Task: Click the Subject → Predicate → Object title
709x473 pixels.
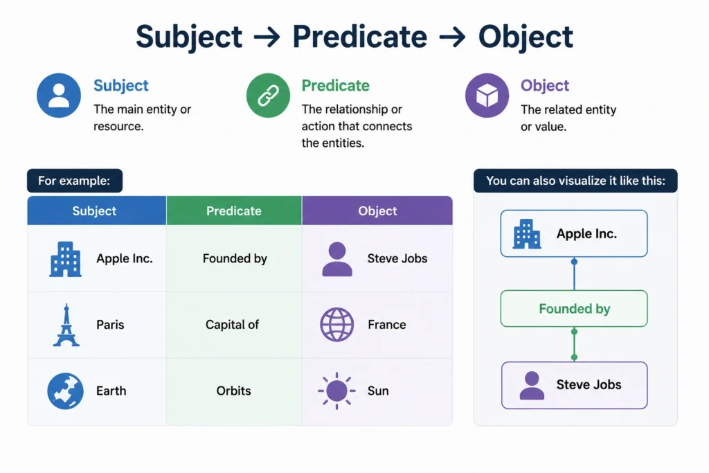Action: tap(354, 37)
